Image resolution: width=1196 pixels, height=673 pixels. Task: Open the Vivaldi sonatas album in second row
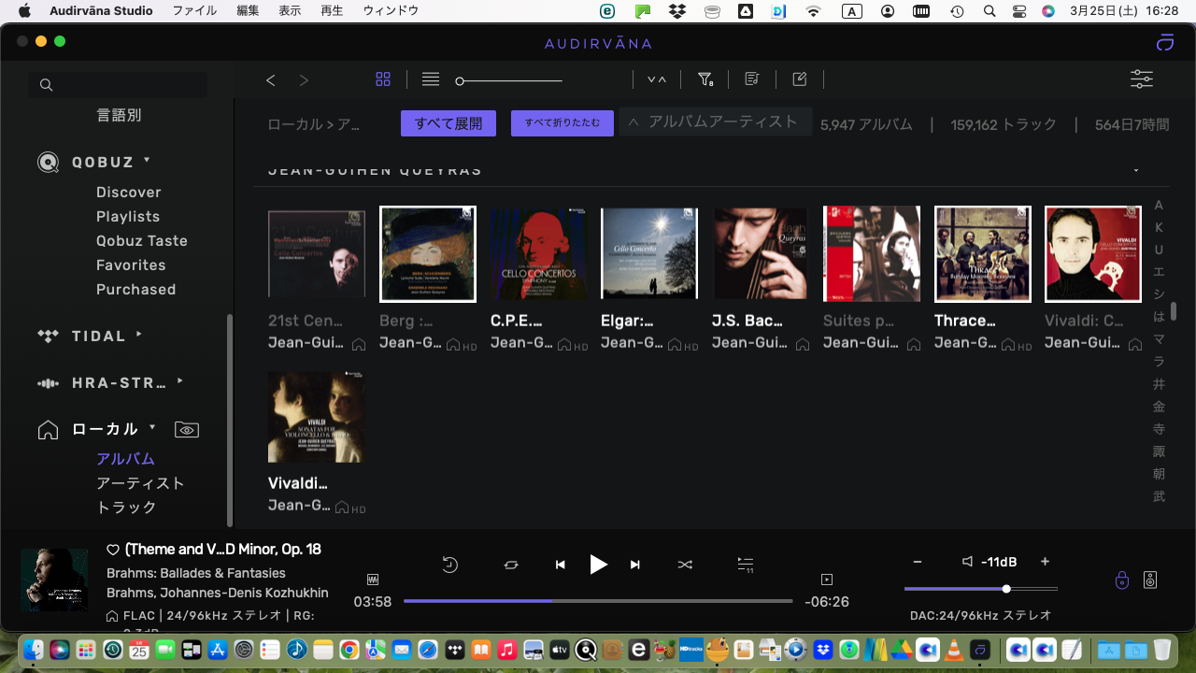[317, 417]
